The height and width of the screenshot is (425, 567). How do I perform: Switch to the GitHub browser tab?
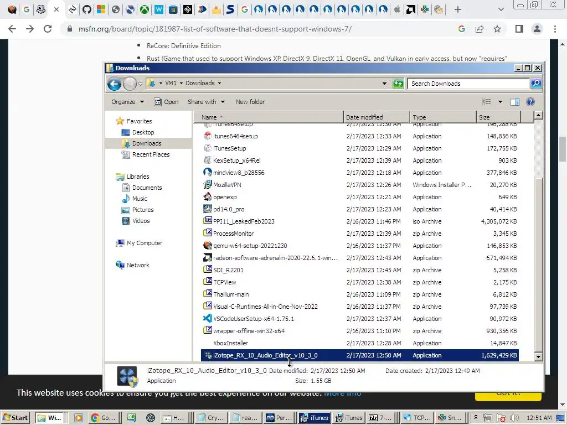(86, 9)
